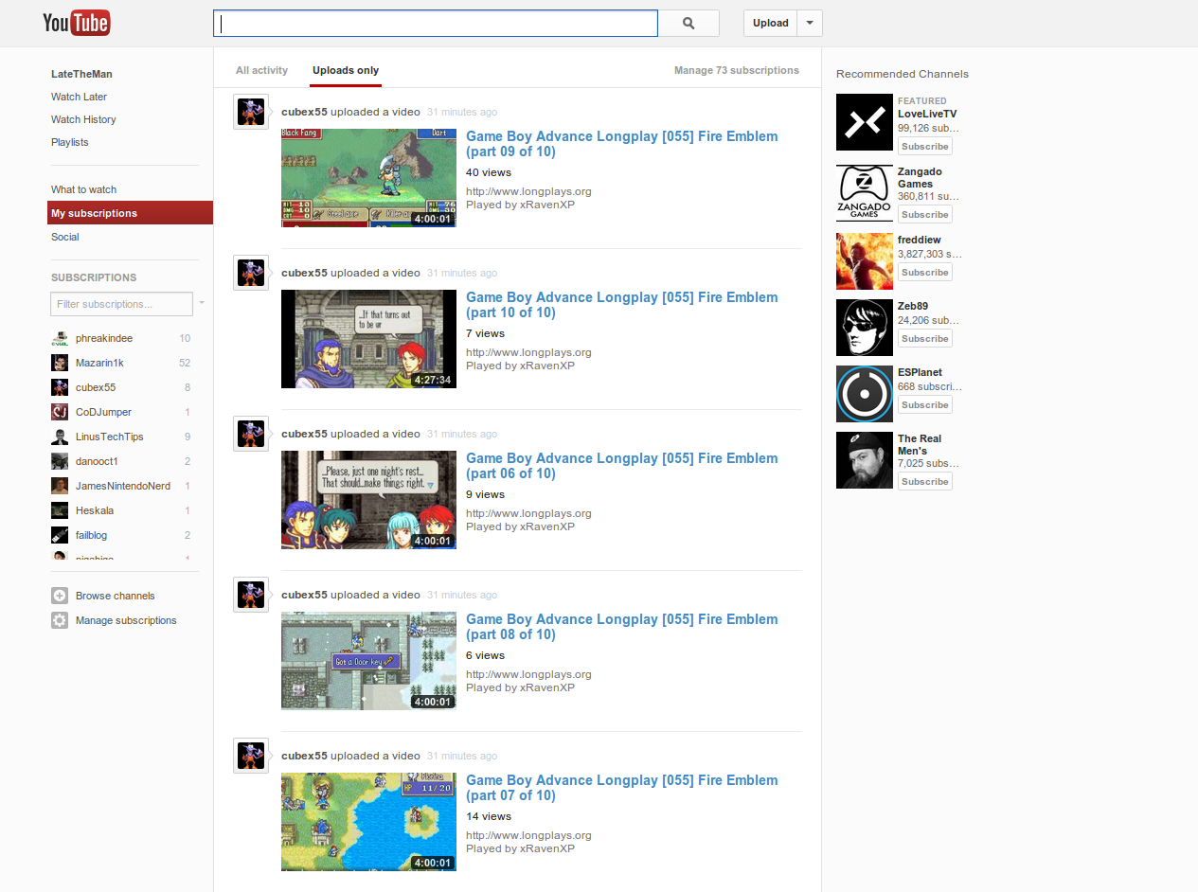Open video title part 09 of 10
Image resolution: width=1198 pixels, height=892 pixels.
coord(621,144)
